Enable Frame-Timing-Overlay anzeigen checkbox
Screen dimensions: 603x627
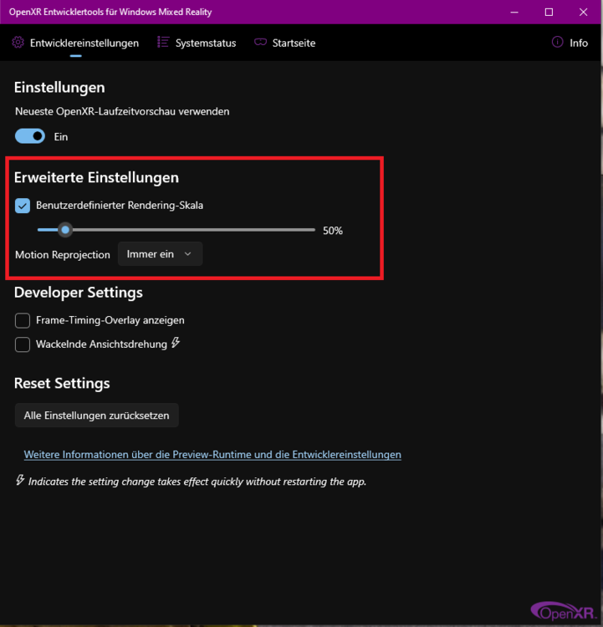click(x=23, y=321)
